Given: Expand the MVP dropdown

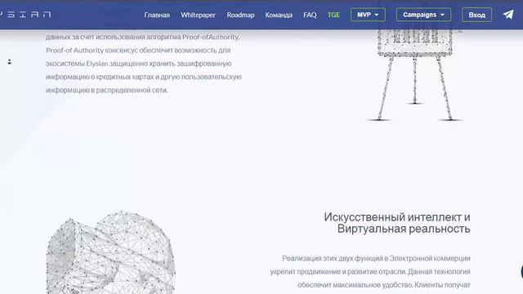Looking at the screenshot, I should click(368, 15).
